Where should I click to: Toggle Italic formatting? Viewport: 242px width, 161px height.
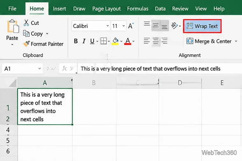84,41
